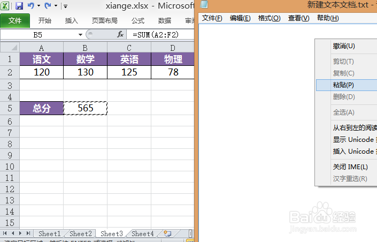Select cell with value 120
The width and height of the screenshot is (377, 242).
[42, 72]
